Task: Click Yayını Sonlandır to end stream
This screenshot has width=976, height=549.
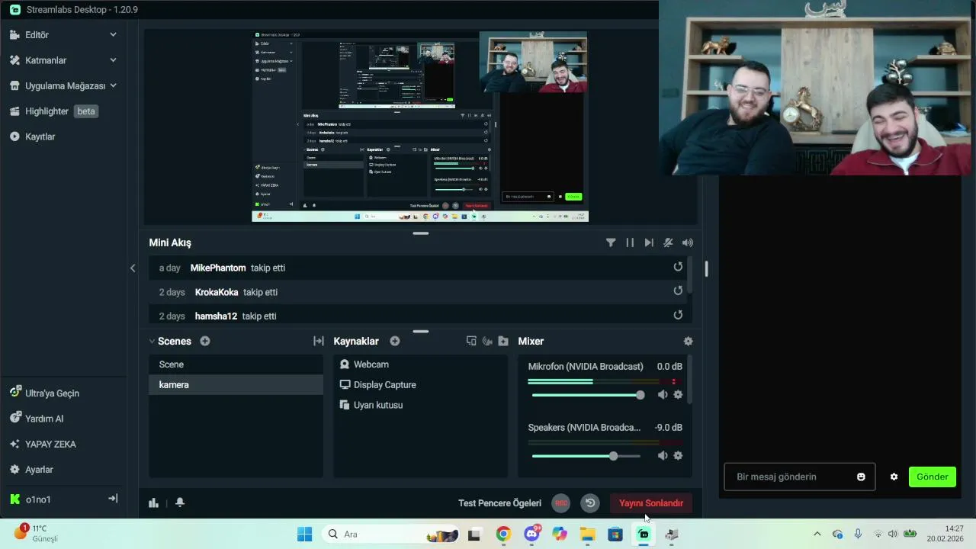Action: 651,503
